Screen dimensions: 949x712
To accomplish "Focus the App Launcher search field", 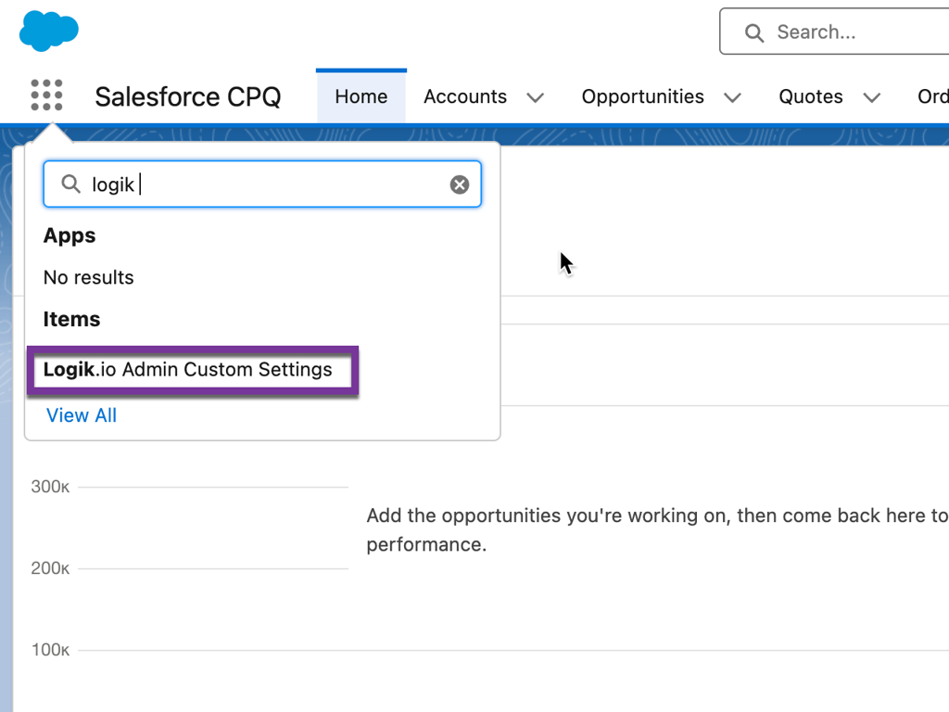I will [x=262, y=184].
